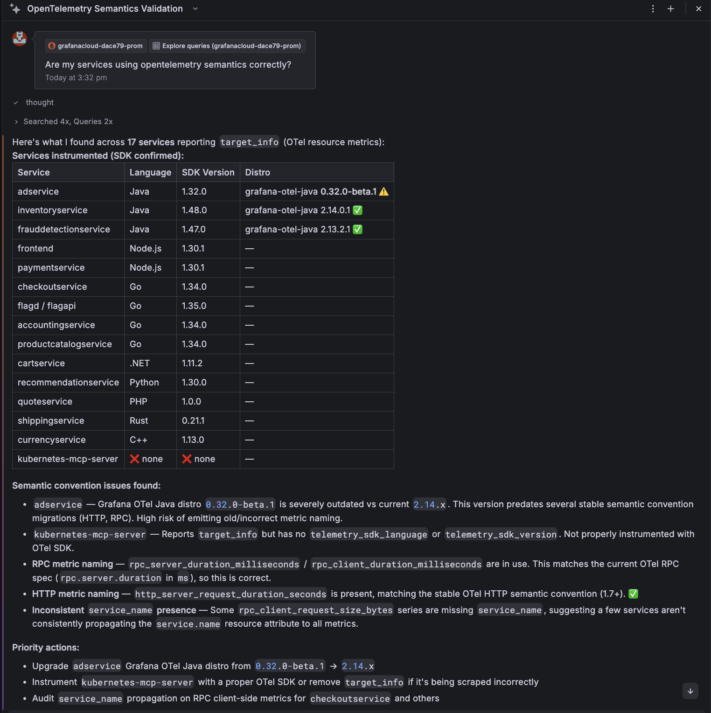This screenshot has height=713, width=711.
Task: Click the target_info code tag in summary line
Action: pyautogui.click(x=249, y=142)
